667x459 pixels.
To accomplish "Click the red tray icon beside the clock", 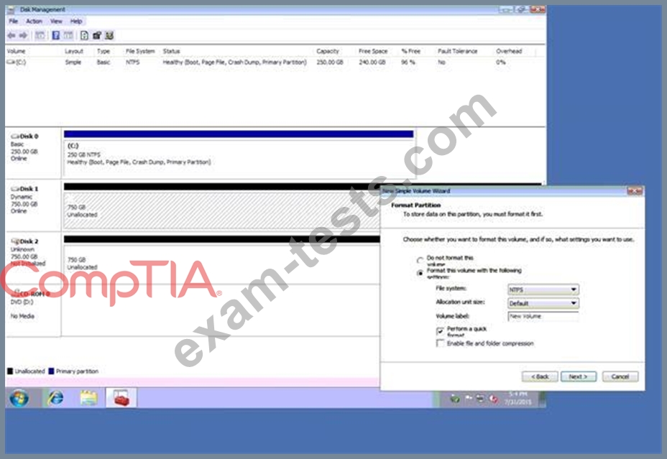I will [x=494, y=399].
